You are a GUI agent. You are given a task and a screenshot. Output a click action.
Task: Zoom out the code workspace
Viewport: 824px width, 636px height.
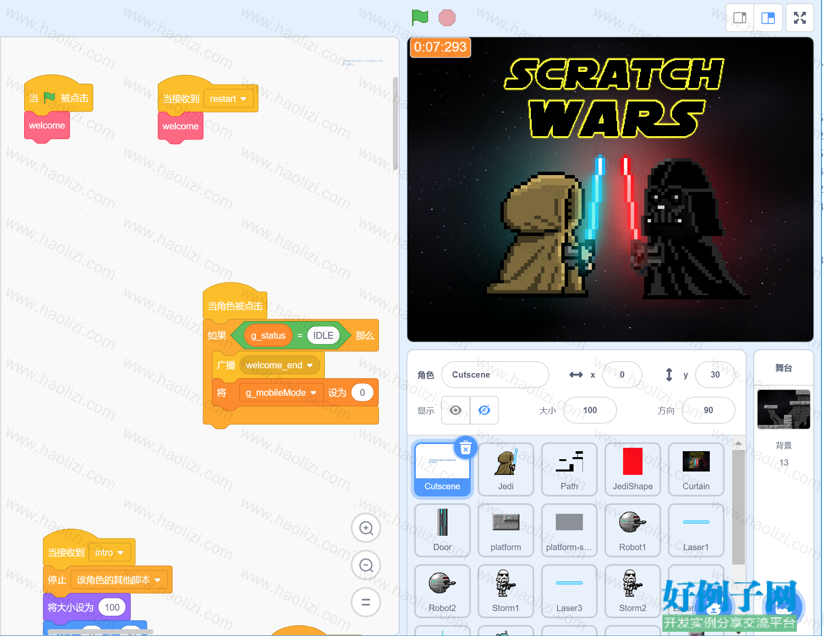[x=366, y=565]
